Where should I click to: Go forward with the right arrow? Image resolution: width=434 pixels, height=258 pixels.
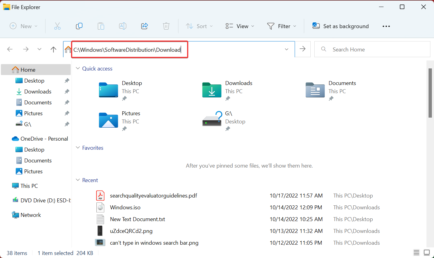(x=26, y=49)
